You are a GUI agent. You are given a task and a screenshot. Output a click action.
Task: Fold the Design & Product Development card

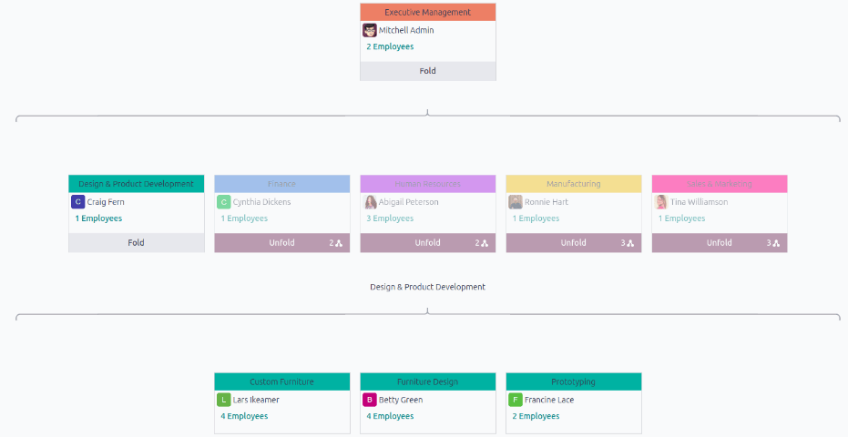click(x=136, y=243)
